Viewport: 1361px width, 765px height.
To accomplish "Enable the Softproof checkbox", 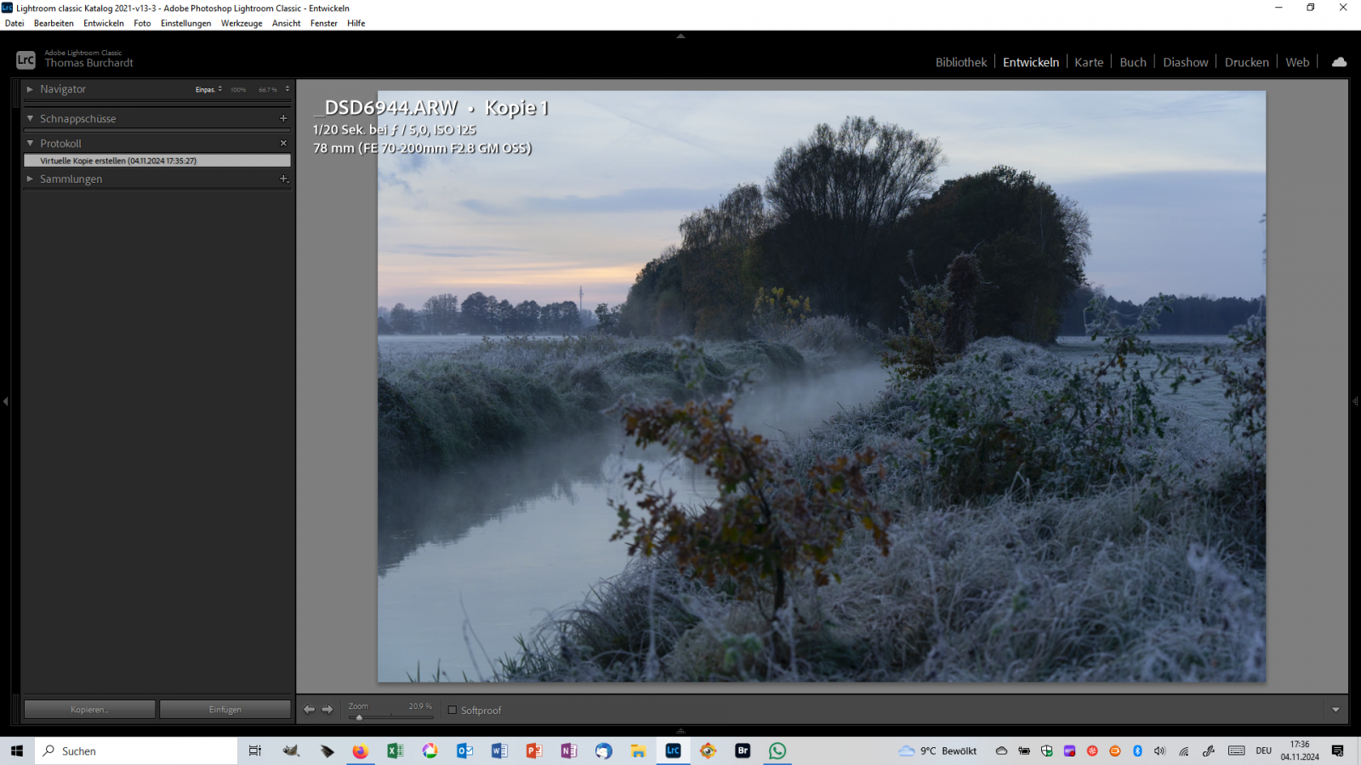I will 453,710.
